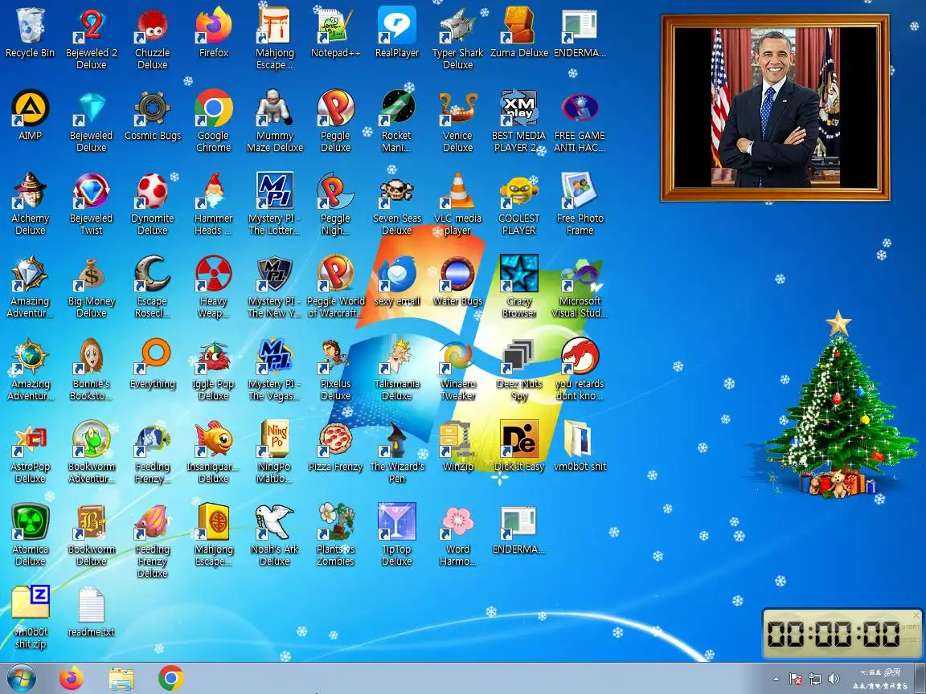Screen dimensions: 926x694
Task: Select The Wizard's Pen shortcut
Action: [x=397, y=451]
